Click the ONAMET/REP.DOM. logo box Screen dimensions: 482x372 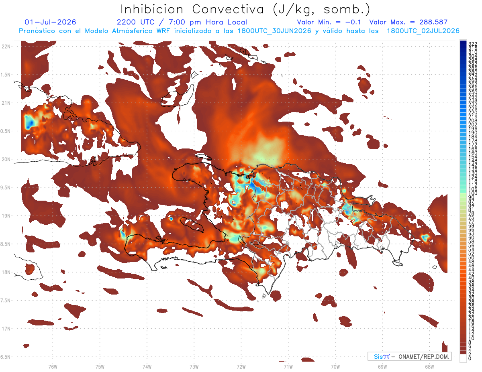coord(409,356)
